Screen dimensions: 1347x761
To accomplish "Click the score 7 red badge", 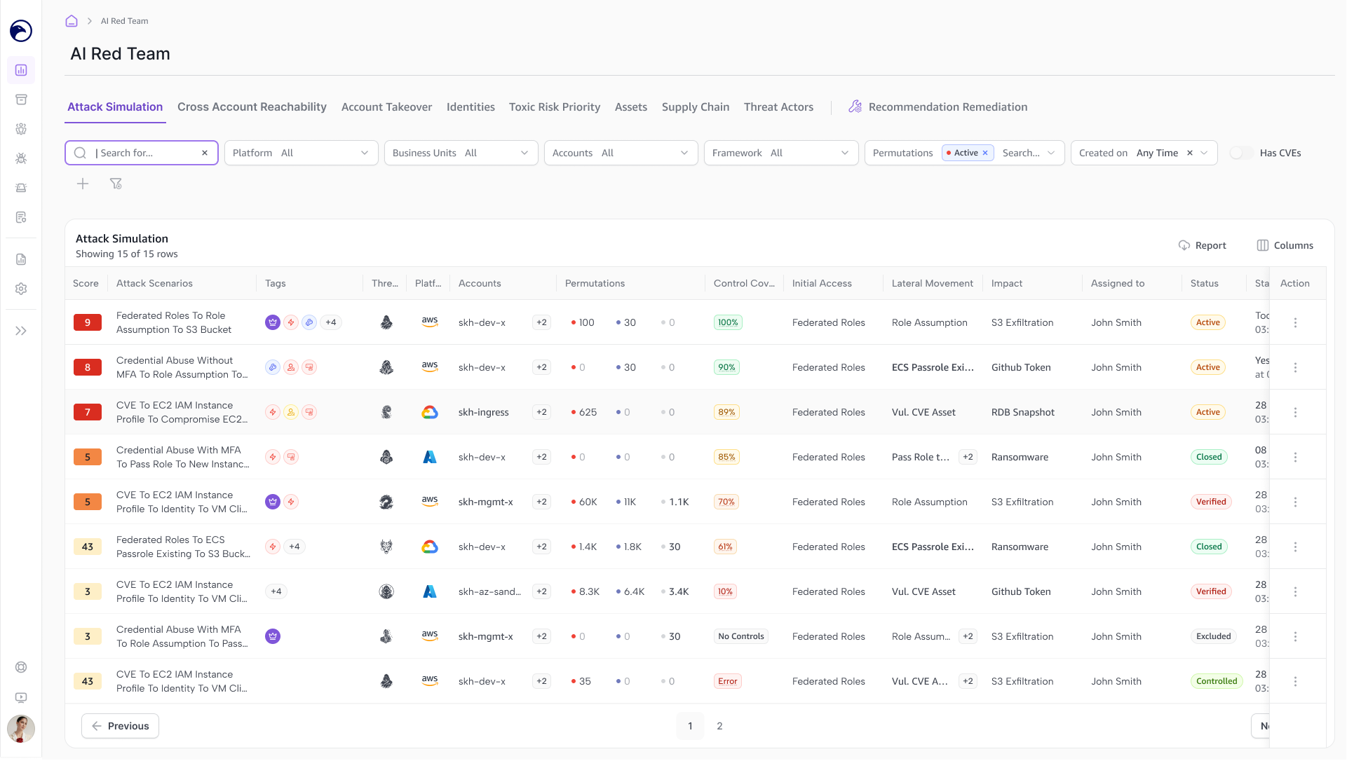I will coord(88,412).
